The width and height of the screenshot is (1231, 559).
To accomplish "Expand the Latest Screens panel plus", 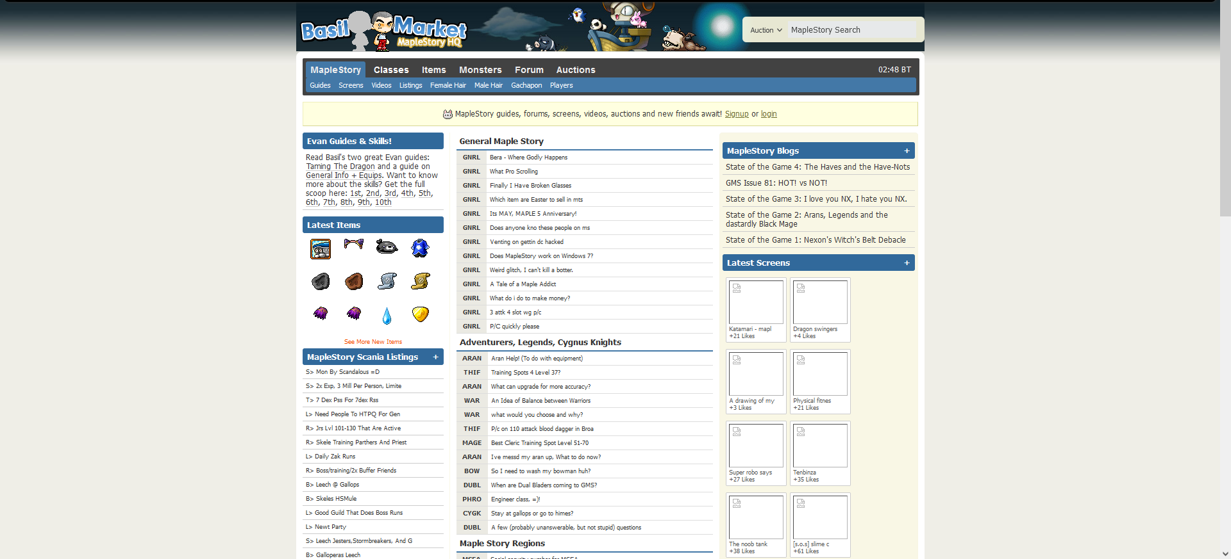I will coord(907,263).
